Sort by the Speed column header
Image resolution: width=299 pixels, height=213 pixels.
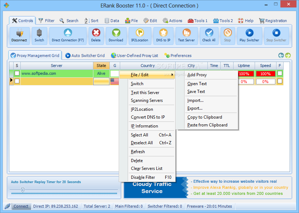coord(265,66)
